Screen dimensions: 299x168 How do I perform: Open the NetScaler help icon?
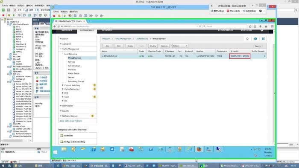point(255,39)
